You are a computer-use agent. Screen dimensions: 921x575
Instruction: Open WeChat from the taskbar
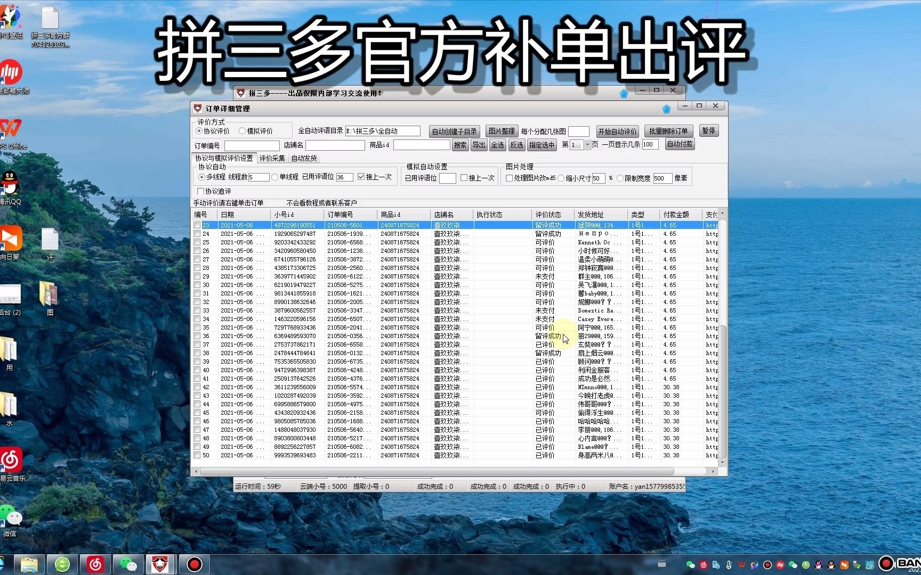128,564
